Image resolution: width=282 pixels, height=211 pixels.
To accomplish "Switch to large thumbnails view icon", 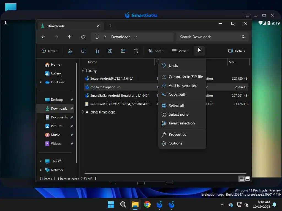I will [x=248, y=179].
